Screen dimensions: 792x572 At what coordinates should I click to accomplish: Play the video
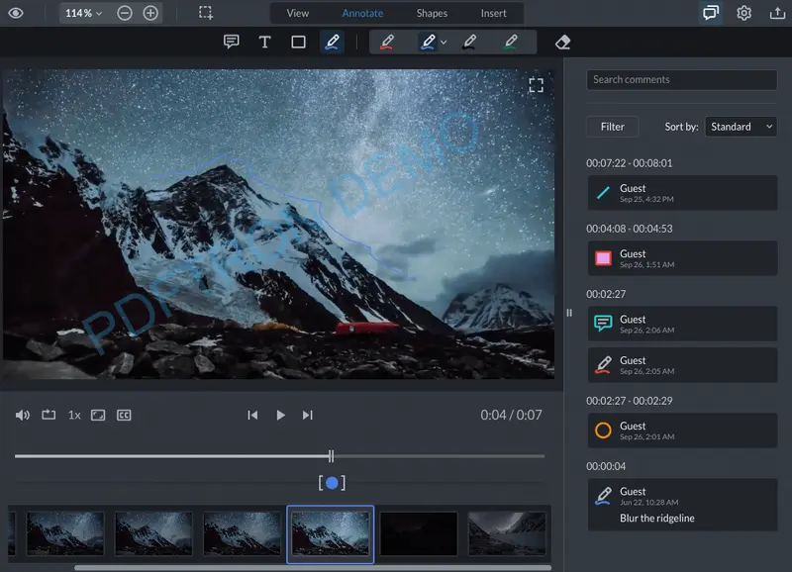pos(280,415)
